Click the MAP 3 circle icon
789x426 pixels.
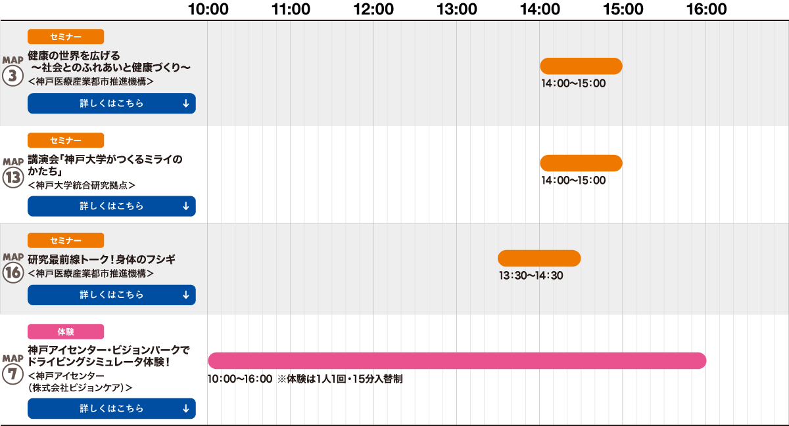tap(12, 75)
